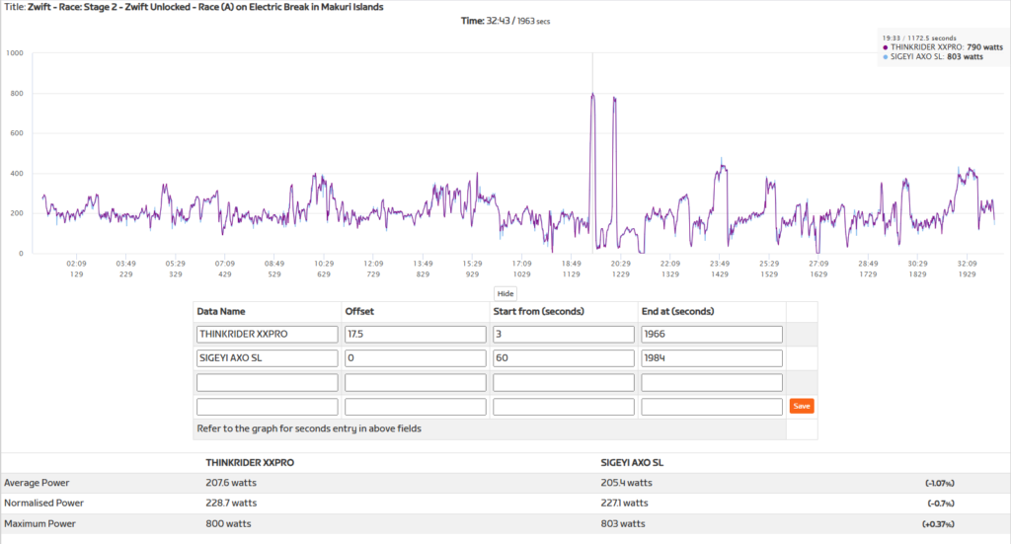Image resolution: width=1011 pixels, height=544 pixels.
Task: Click the Start from field containing 60
Action: 563,358
